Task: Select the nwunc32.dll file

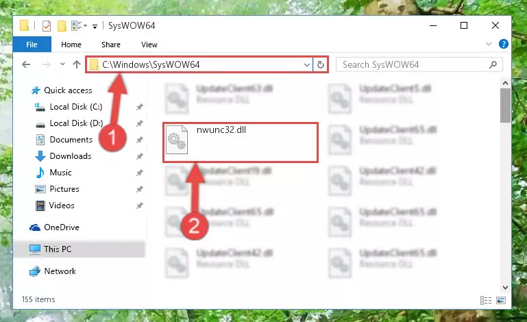Action: tap(241, 143)
